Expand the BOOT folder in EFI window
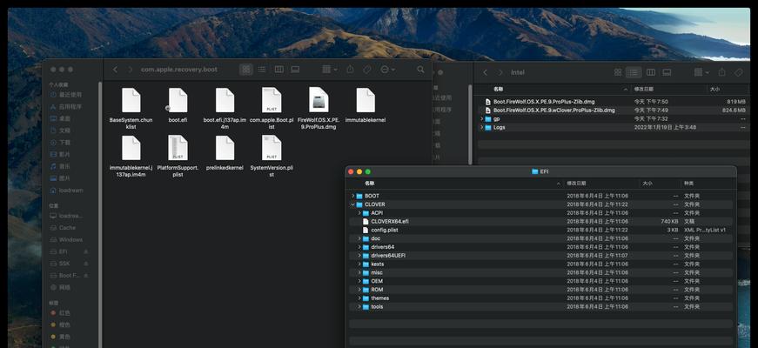This screenshot has height=348, width=758. coord(353,196)
